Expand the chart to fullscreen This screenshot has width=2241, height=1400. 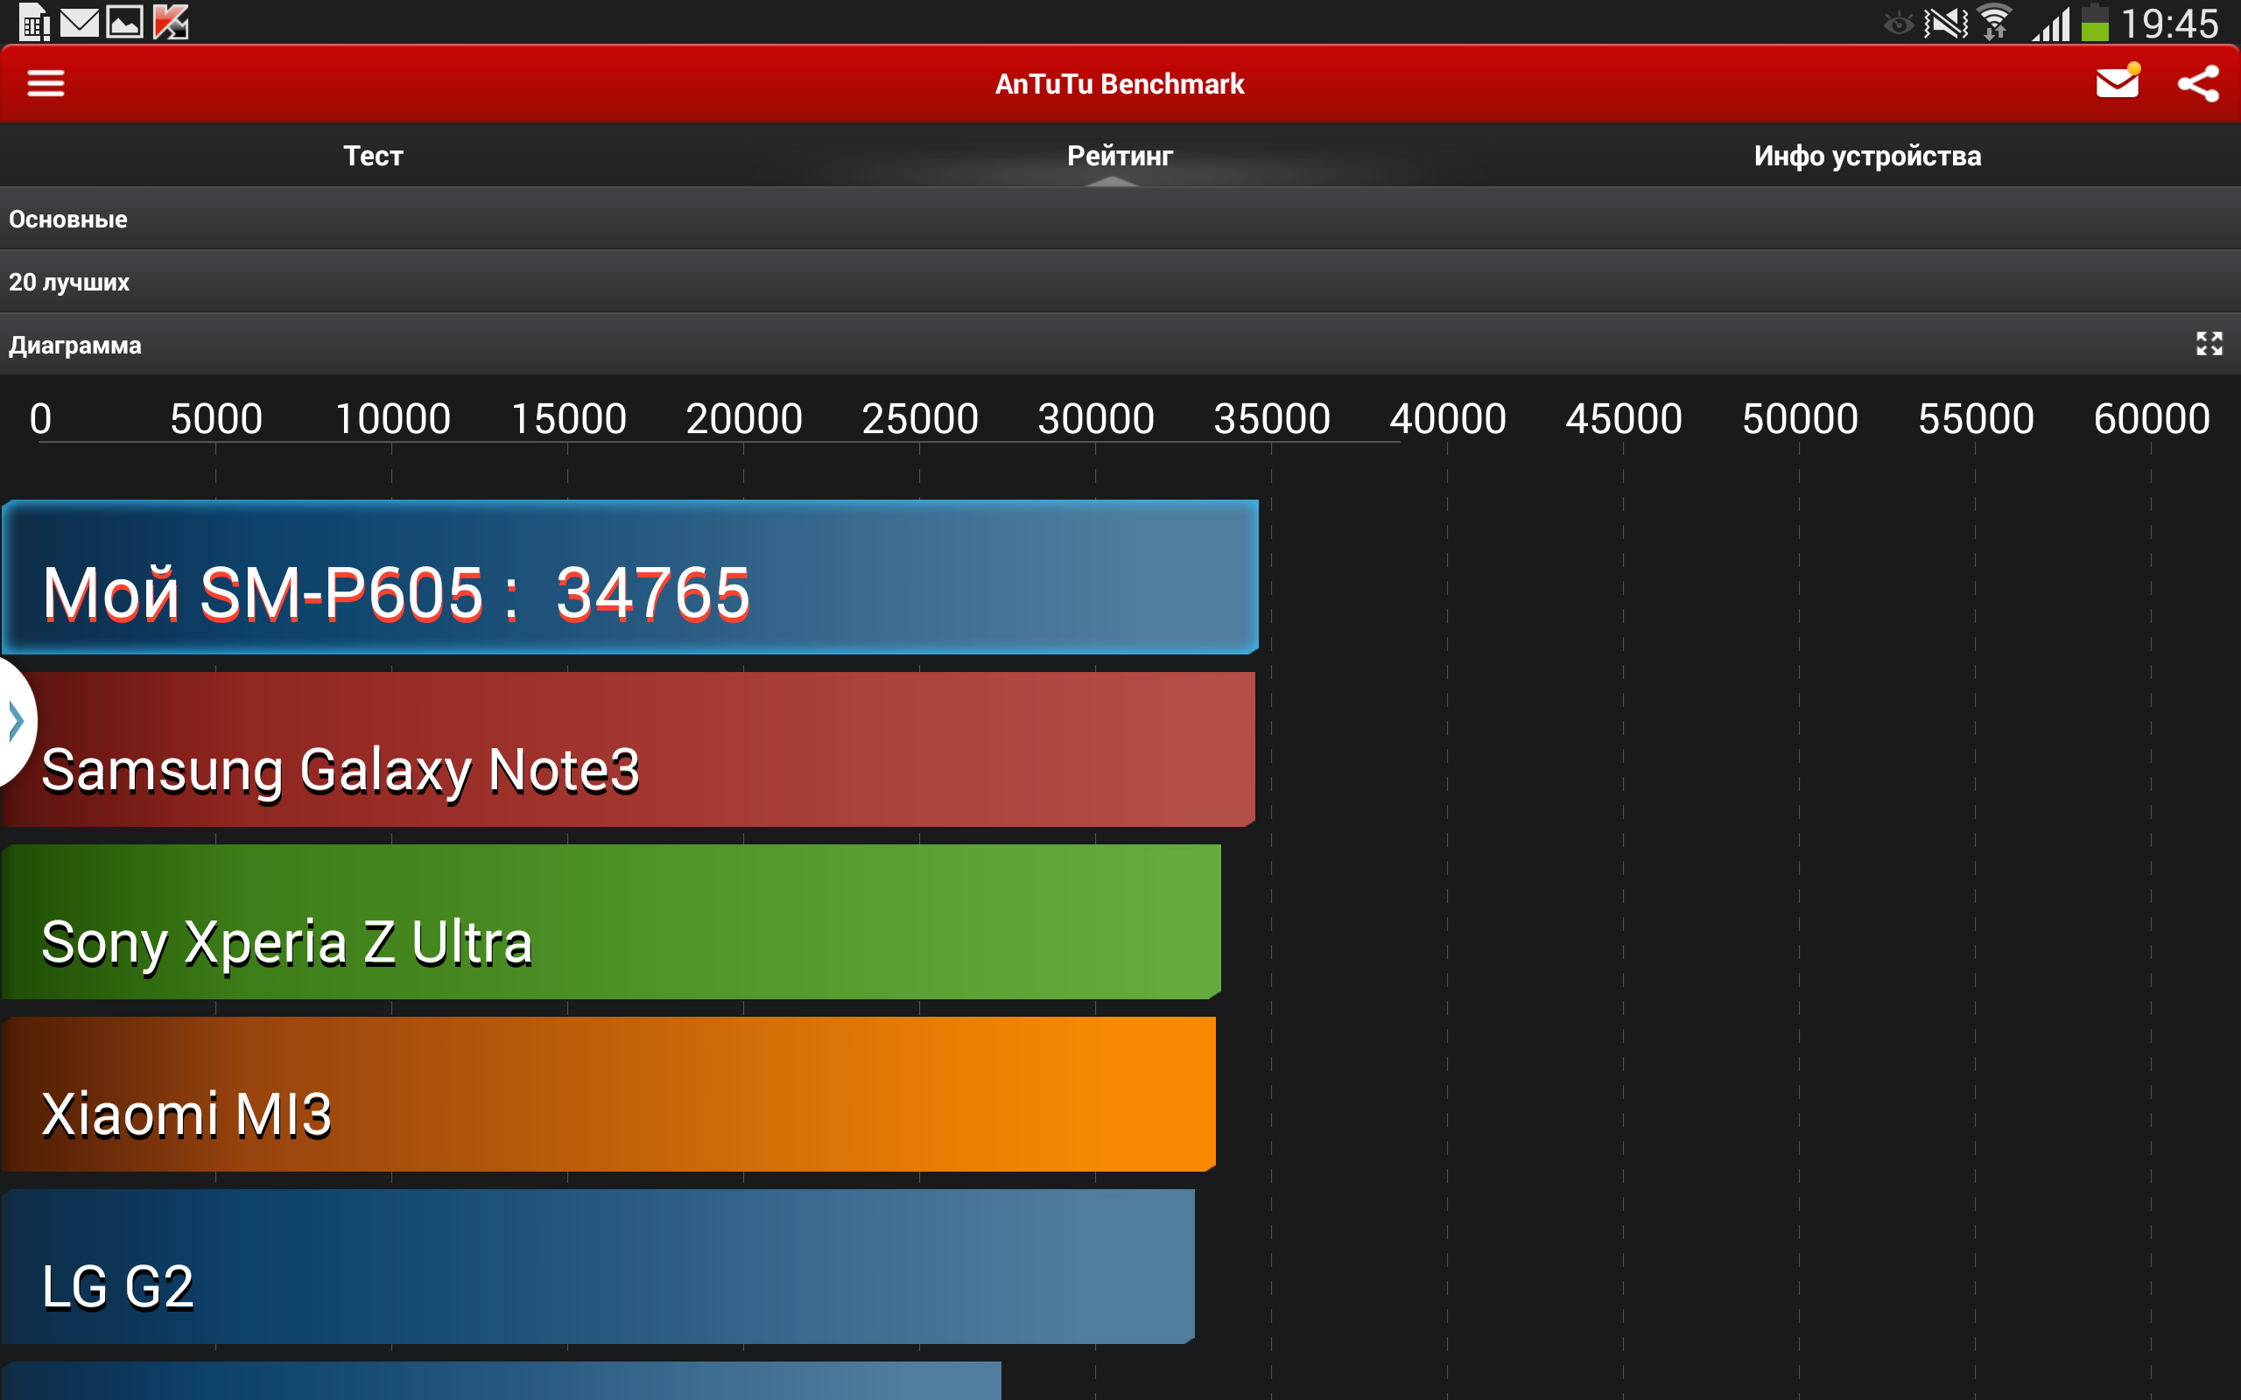pyautogui.click(x=2209, y=345)
